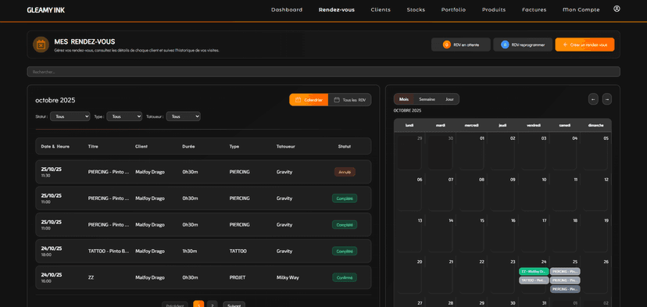Screen dimensions: 647x307
Task: Open the TATTOO event on calendar day 24
Action: pyautogui.click(x=534, y=280)
